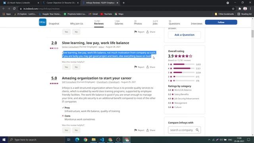Open the Senior Consultant job title link

[70, 47]
